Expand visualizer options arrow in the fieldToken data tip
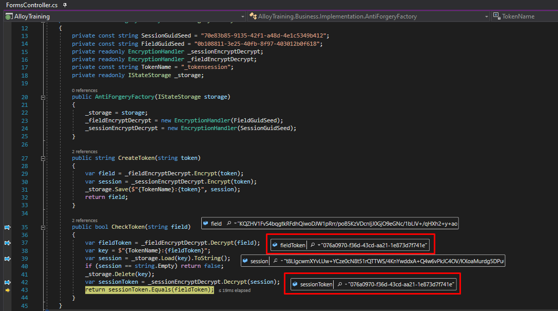This screenshot has width=558, height=311. point(319,245)
